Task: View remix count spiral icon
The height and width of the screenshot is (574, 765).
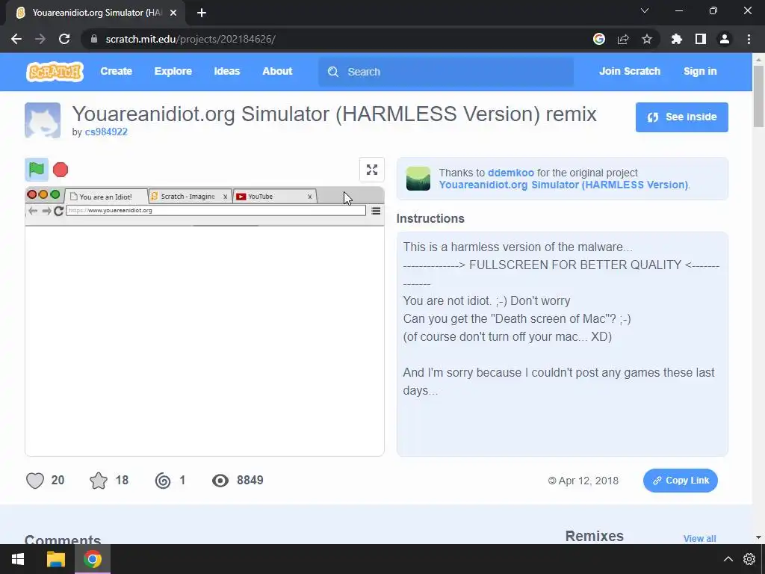Action: tap(163, 481)
